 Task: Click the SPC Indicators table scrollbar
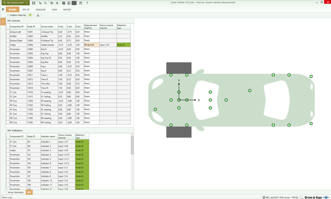tap(132, 146)
